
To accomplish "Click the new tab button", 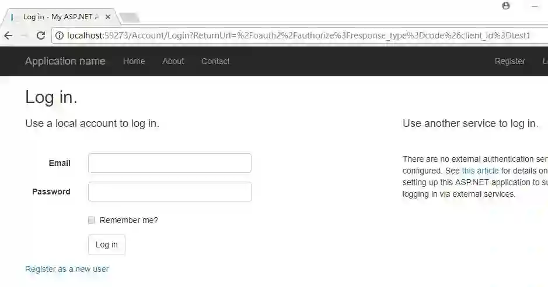I will pos(130,17).
